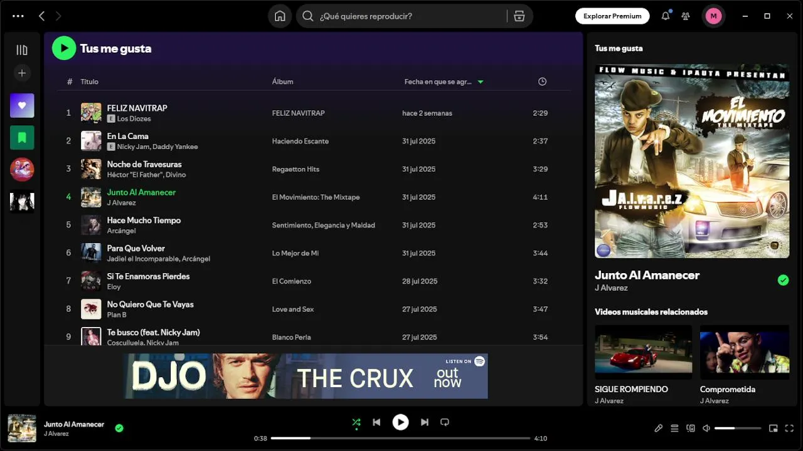The height and width of the screenshot is (451, 803).
Task: Skip to previous track
Action: [x=376, y=422]
